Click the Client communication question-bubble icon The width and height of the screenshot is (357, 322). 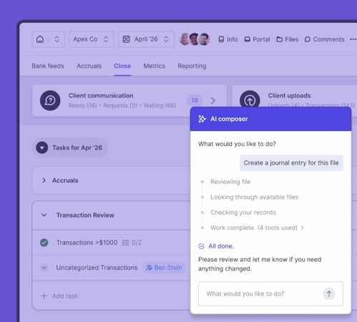(50, 100)
